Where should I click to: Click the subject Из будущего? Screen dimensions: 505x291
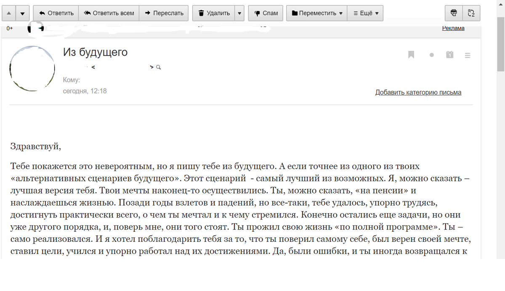pyautogui.click(x=95, y=53)
